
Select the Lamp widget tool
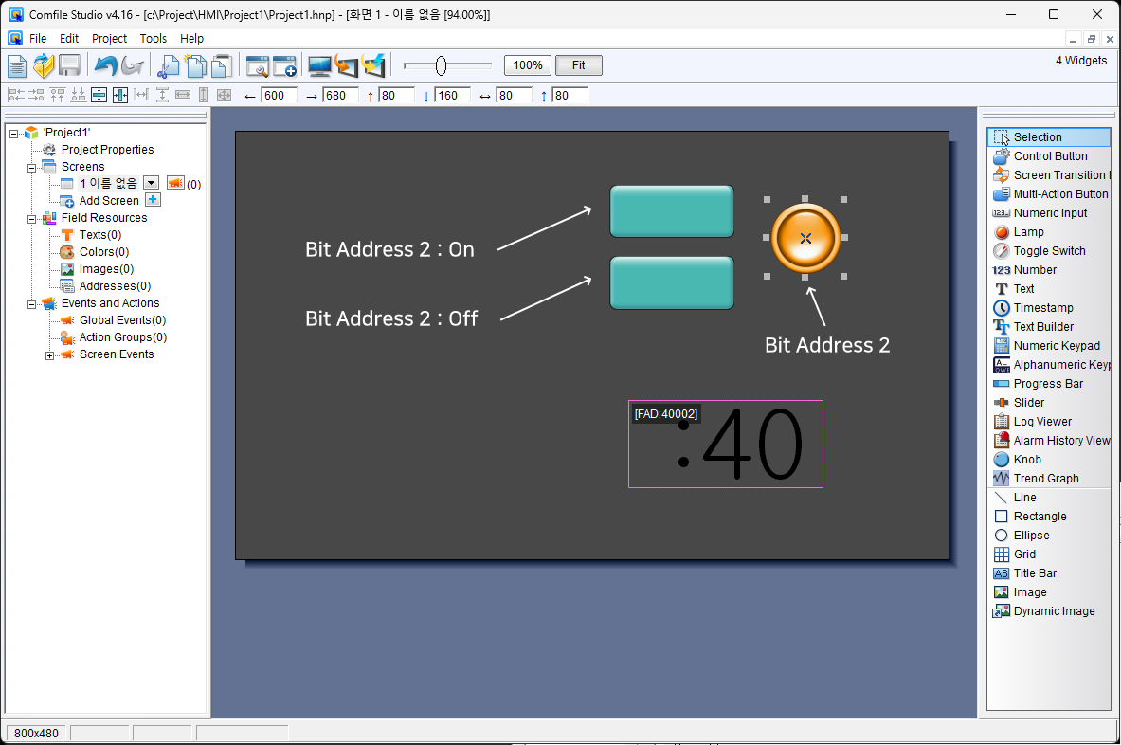1028,232
